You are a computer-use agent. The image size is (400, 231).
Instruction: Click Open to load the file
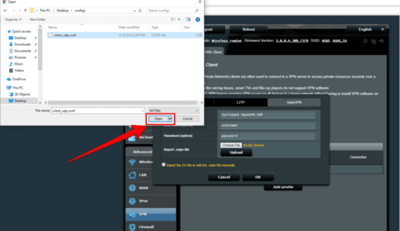point(158,119)
